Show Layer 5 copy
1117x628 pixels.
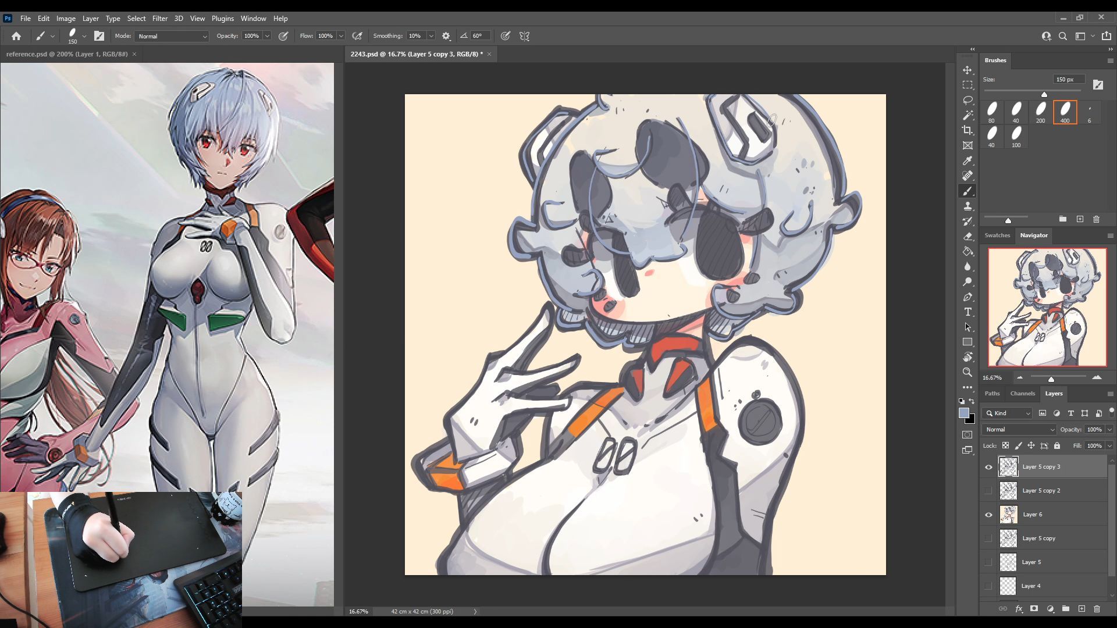[988, 538]
